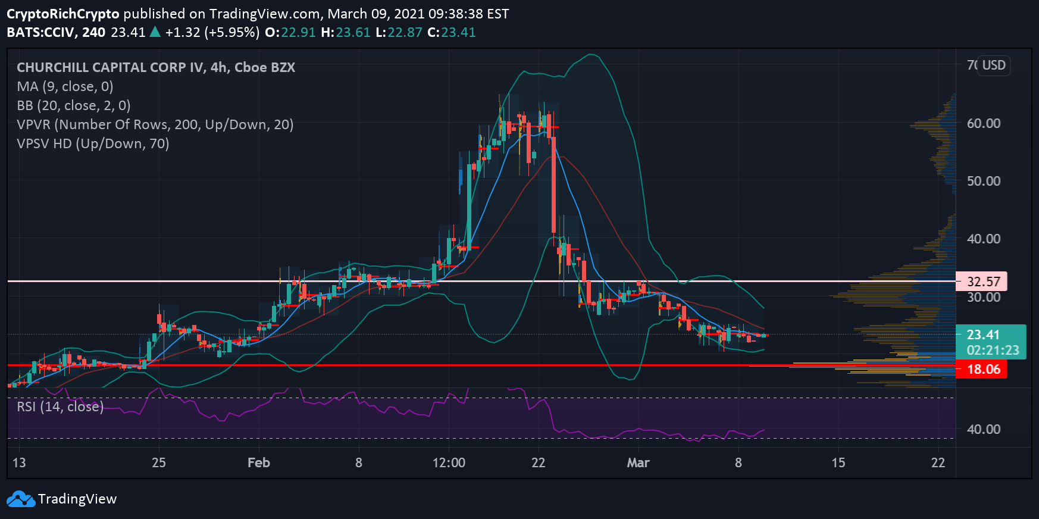Click the 25 date axis label

(159, 462)
